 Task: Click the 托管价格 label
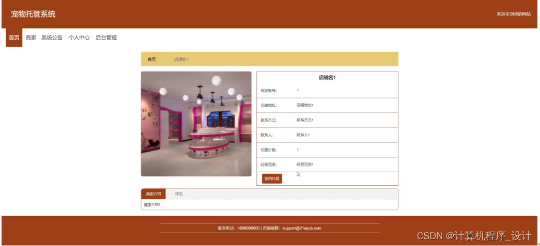(269, 150)
